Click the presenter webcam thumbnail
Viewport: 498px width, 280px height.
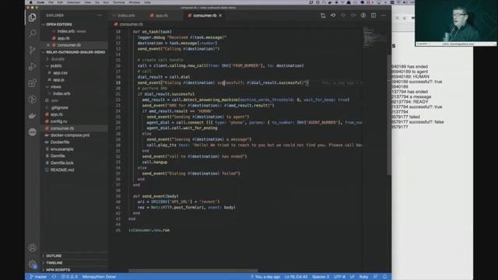click(x=456, y=23)
